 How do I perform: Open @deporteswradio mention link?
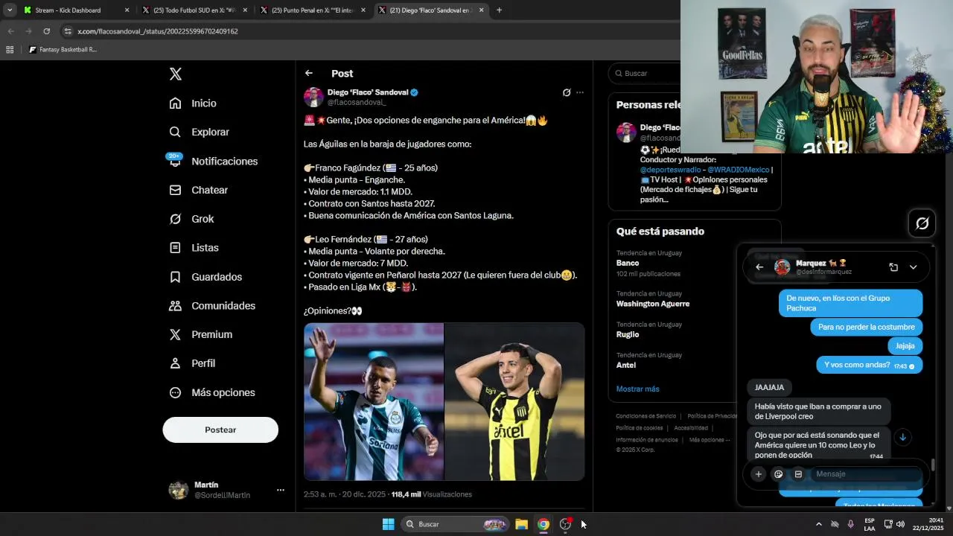(671, 170)
